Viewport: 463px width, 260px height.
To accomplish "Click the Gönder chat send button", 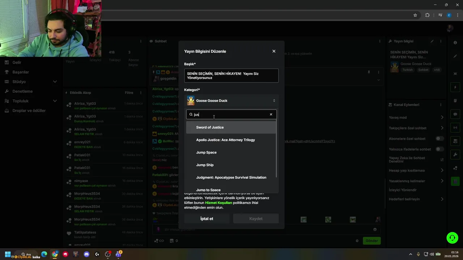I will [x=371, y=241].
